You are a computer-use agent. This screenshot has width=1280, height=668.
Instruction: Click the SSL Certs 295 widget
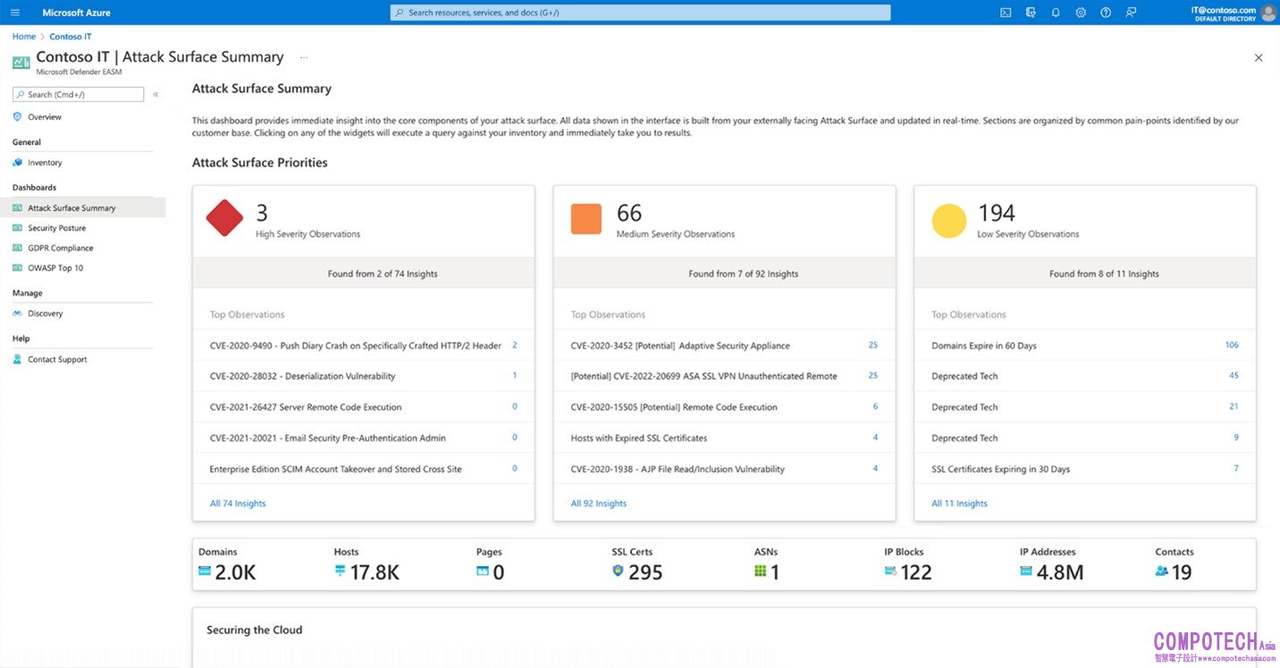tap(637, 564)
